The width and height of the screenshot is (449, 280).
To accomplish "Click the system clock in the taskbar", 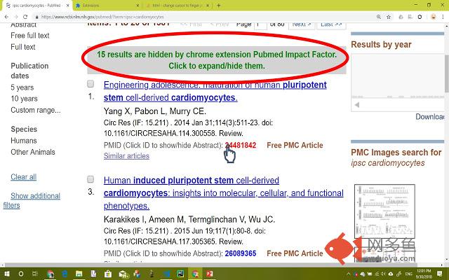I will (424, 274).
